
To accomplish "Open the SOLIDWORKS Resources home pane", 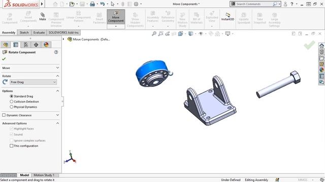I will click(x=321, y=45).
